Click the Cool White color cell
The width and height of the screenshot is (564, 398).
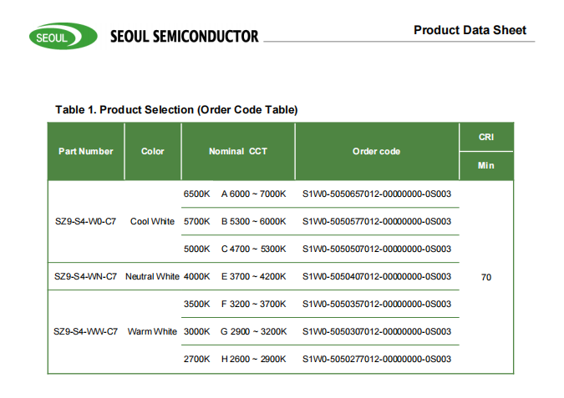[153, 221]
